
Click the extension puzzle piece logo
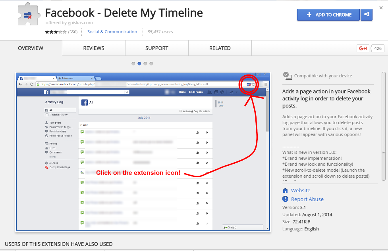28,16
